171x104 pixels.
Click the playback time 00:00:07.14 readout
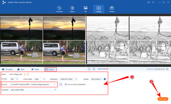(151, 69)
